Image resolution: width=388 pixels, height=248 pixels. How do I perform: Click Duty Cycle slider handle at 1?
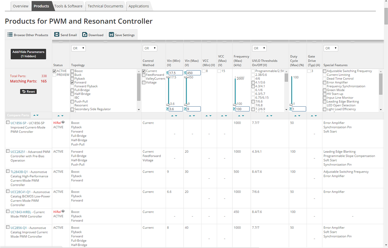coord(291,104)
